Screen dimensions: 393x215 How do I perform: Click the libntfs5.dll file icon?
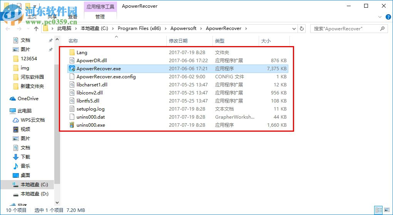pos(72,101)
